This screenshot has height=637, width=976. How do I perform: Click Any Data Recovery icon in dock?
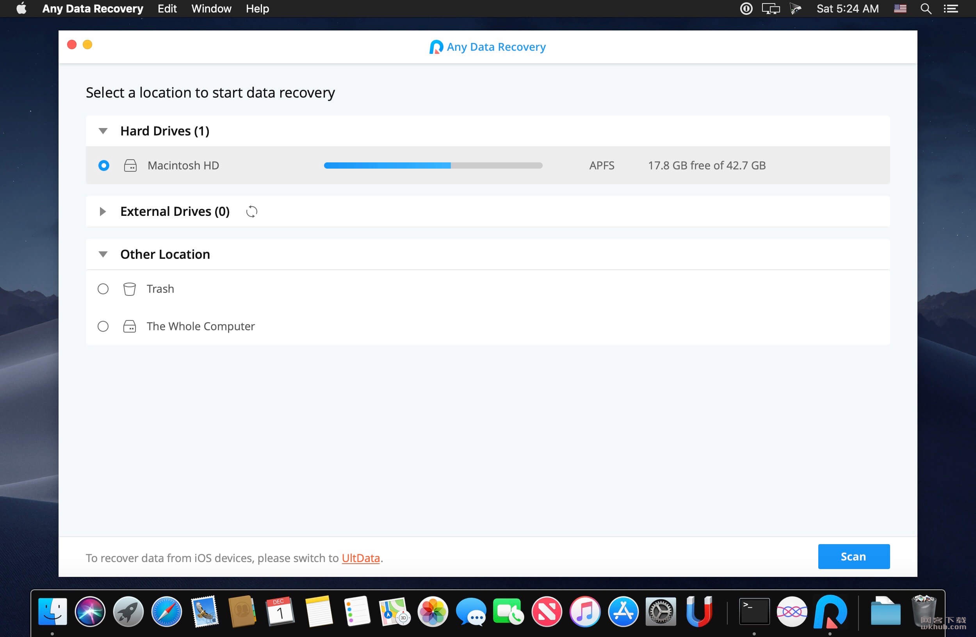830,612
